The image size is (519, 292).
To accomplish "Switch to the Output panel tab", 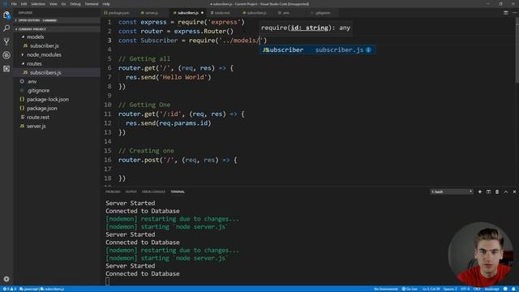I will pos(131,191).
